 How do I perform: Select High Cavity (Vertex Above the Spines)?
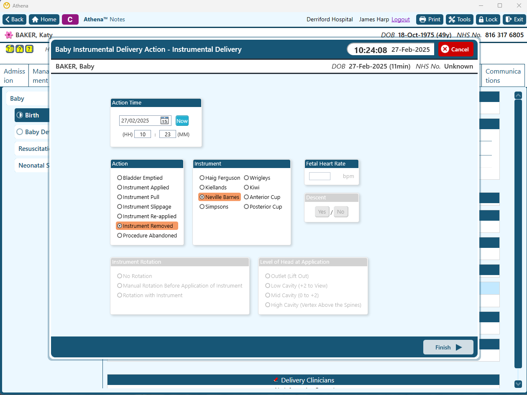click(x=313, y=305)
